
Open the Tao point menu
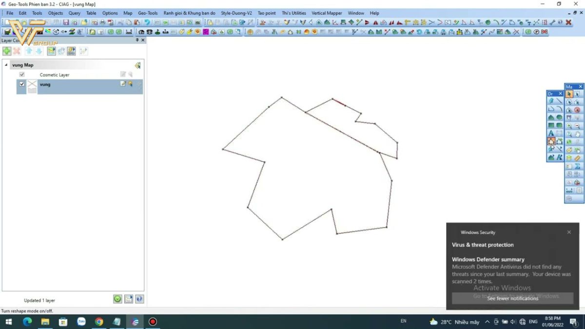[x=267, y=13]
